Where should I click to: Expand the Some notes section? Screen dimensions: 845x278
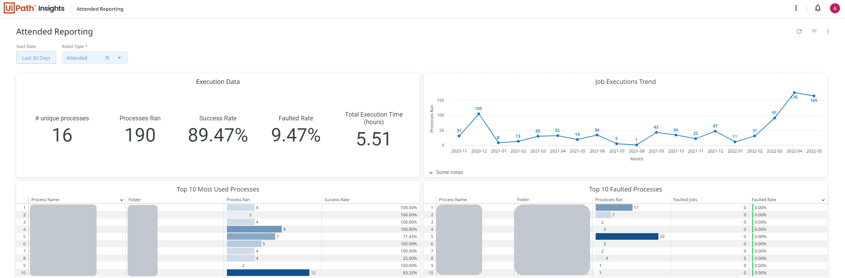coord(446,172)
